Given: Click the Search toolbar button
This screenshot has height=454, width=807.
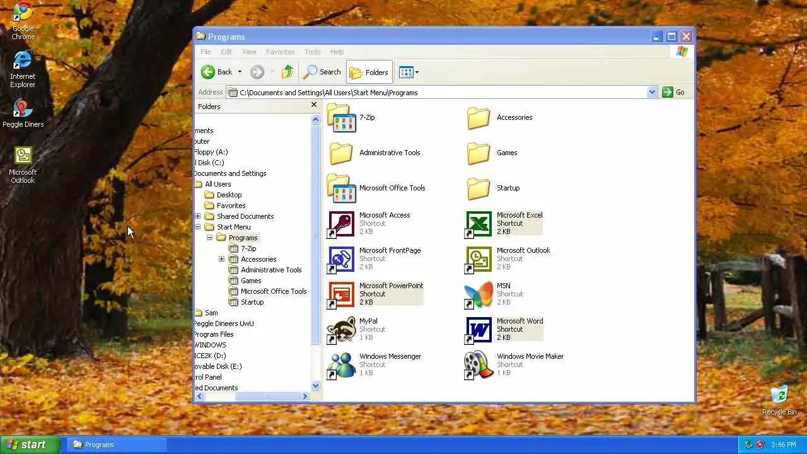Looking at the screenshot, I should coord(322,72).
